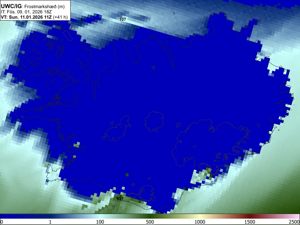Click the color scale label '1500'
300x225 pixels.
[250, 222]
